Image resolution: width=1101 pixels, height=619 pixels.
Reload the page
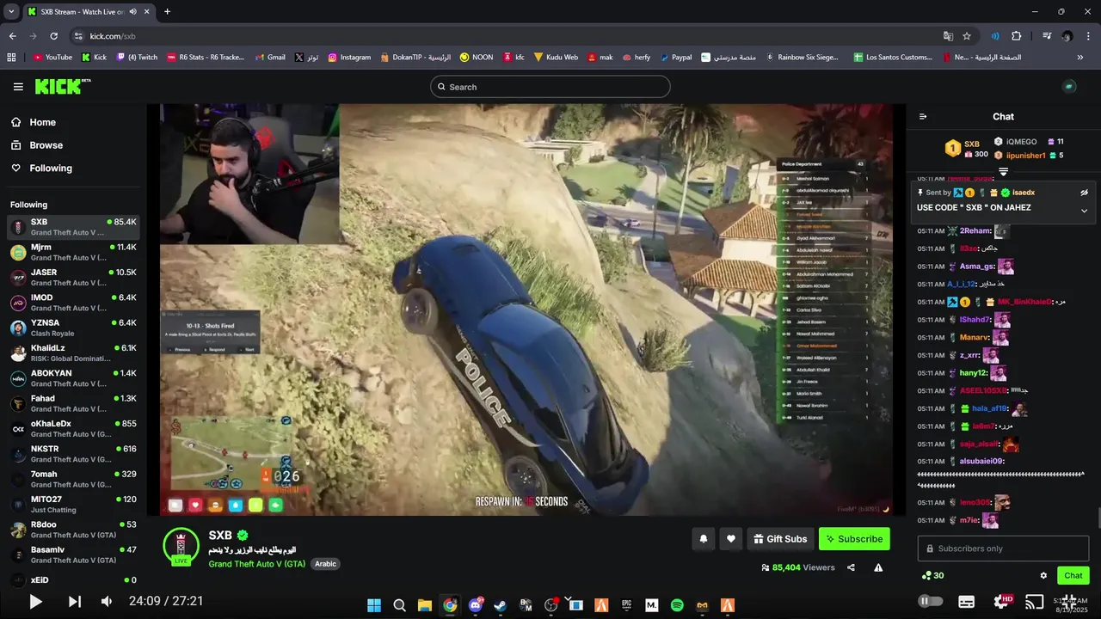[x=53, y=36]
